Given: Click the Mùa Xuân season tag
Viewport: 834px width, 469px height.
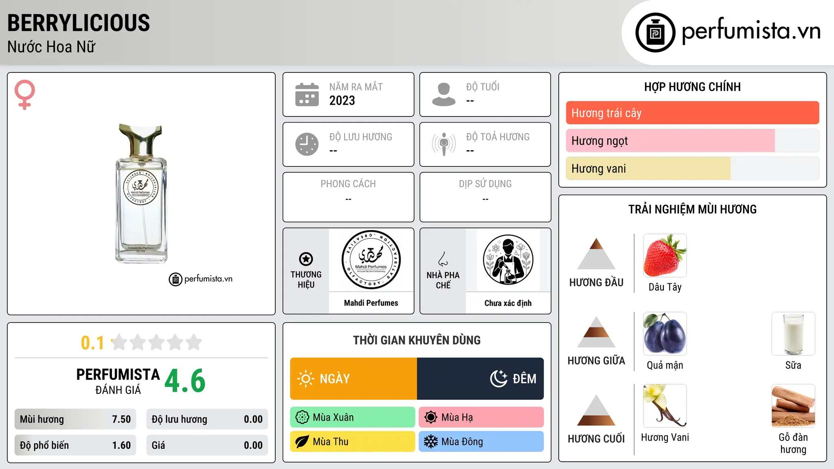Looking at the screenshot, I should 353,417.
